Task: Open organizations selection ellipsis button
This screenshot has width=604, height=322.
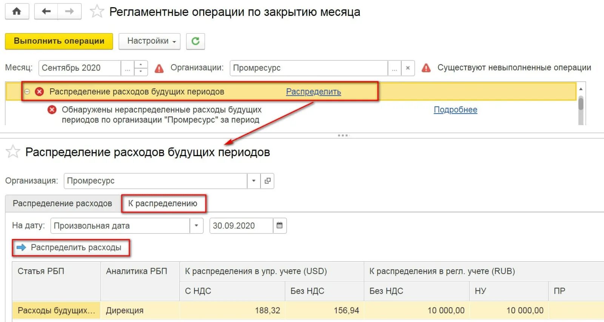Action: [x=394, y=68]
